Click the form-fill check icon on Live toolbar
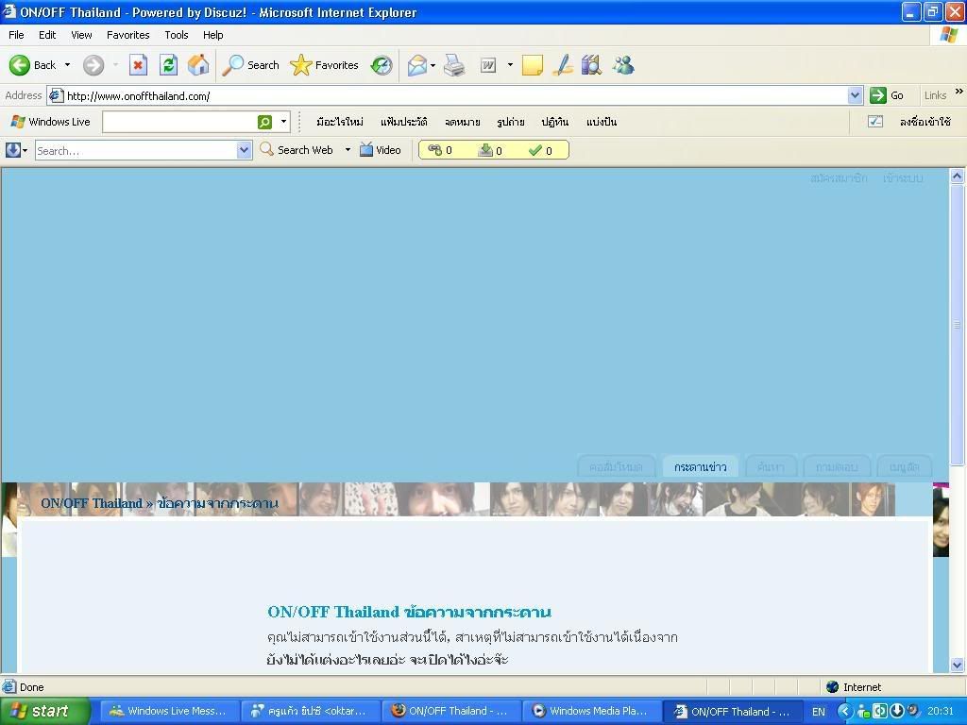This screenshot has width=967, height=725. (x=875, y=122)
